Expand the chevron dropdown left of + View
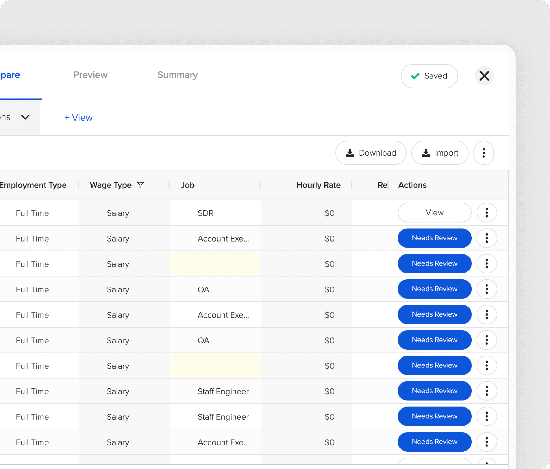The height and width of the screenshot is (469, 550). click(x=26, y=117)
